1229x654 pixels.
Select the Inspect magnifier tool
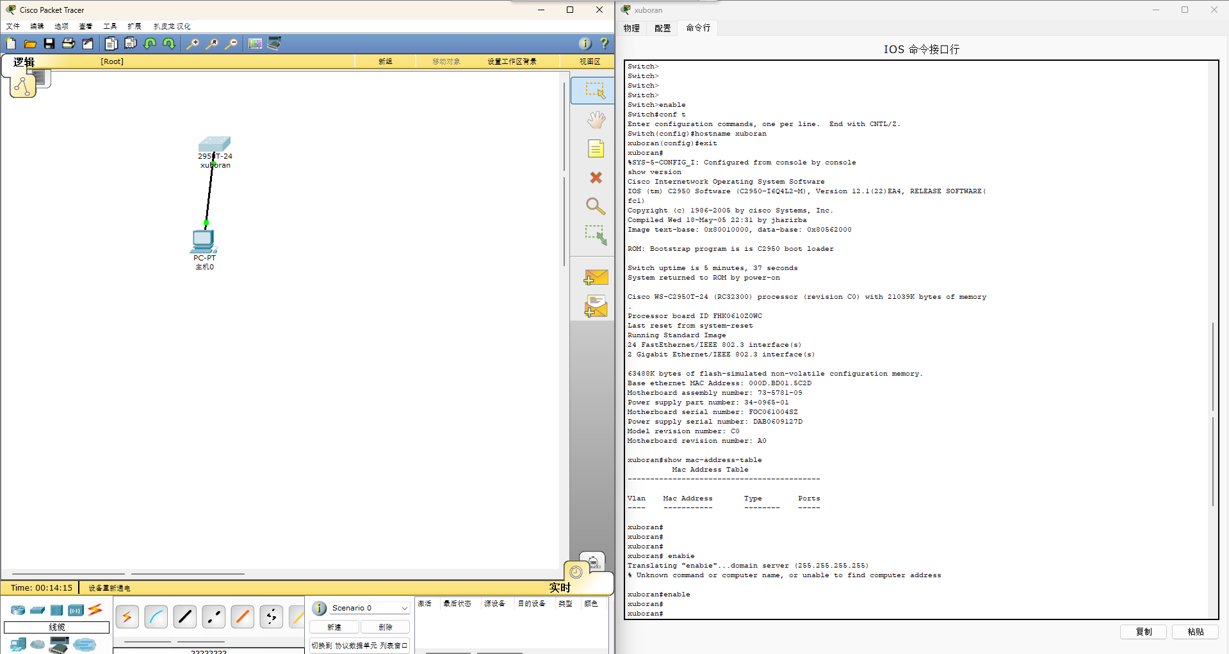(x=596, y=206)
